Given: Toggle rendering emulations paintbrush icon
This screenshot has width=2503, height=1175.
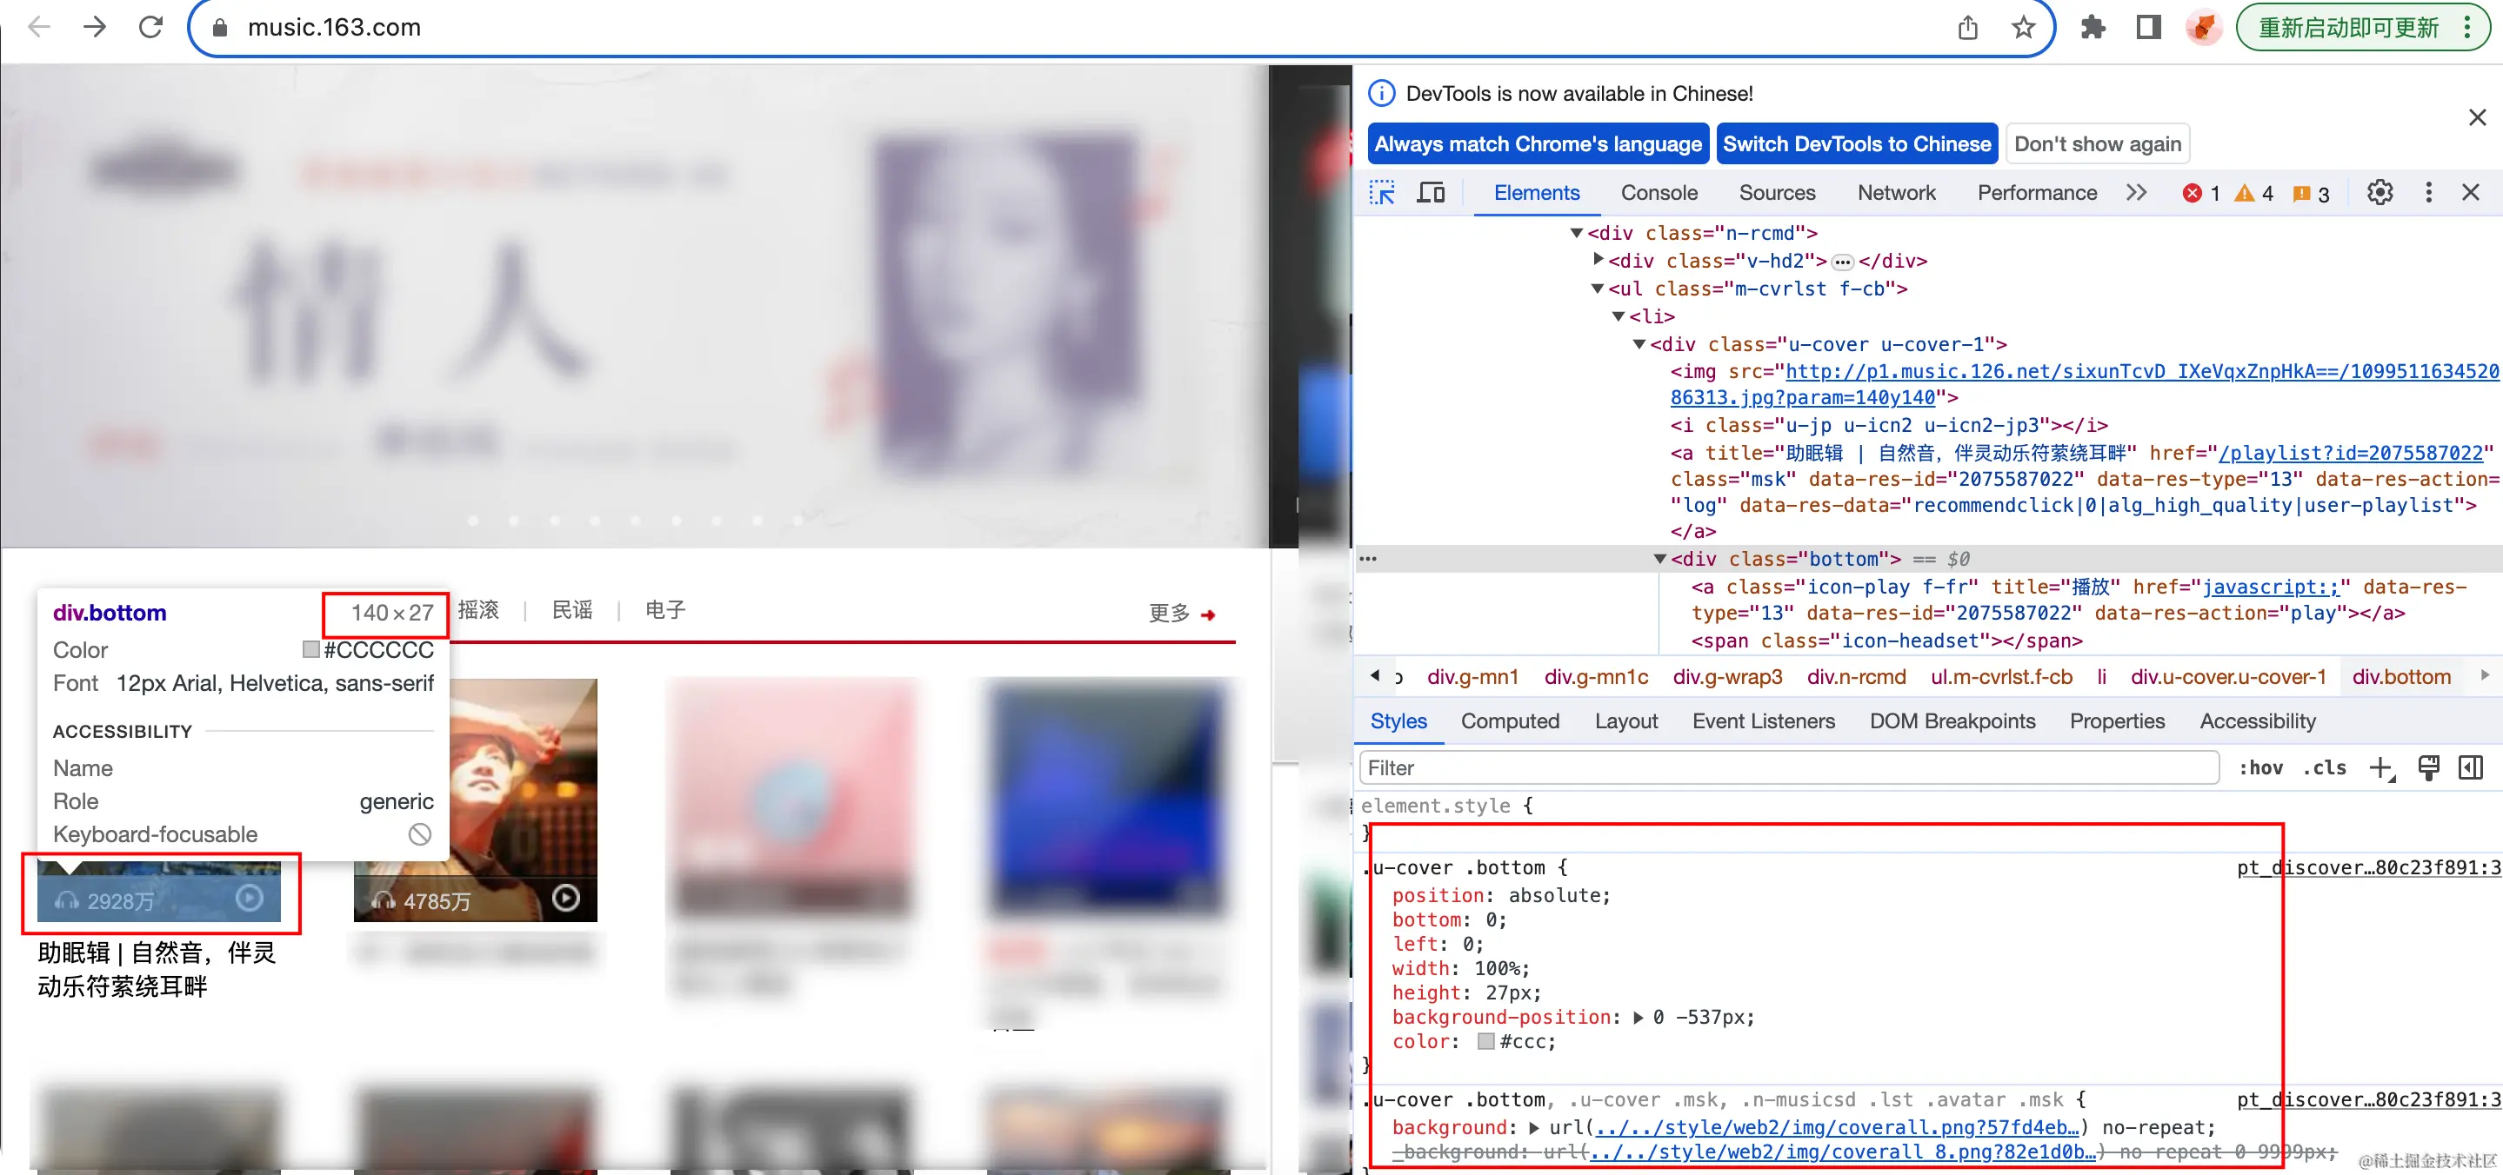Looking at the screenshot, I should pos(2428,767).
